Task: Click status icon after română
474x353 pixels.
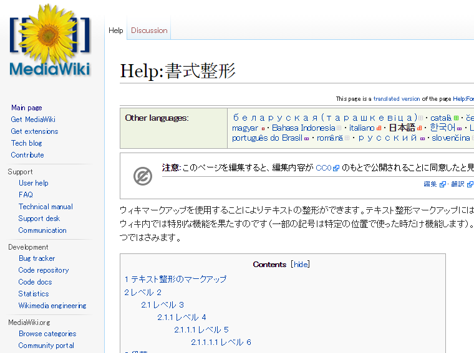Action: pyautogui.click(x=348, y=139)
